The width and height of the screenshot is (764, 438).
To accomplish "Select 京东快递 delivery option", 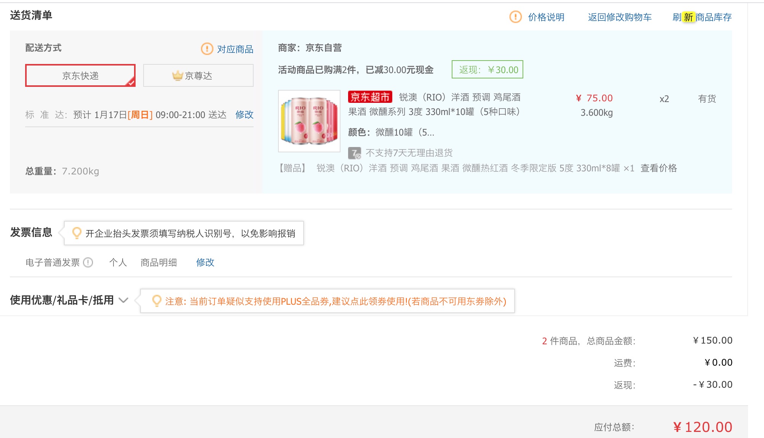I will [80, 75].
